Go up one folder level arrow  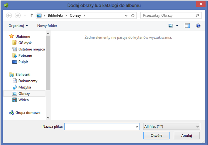click(x=32, y=15)
